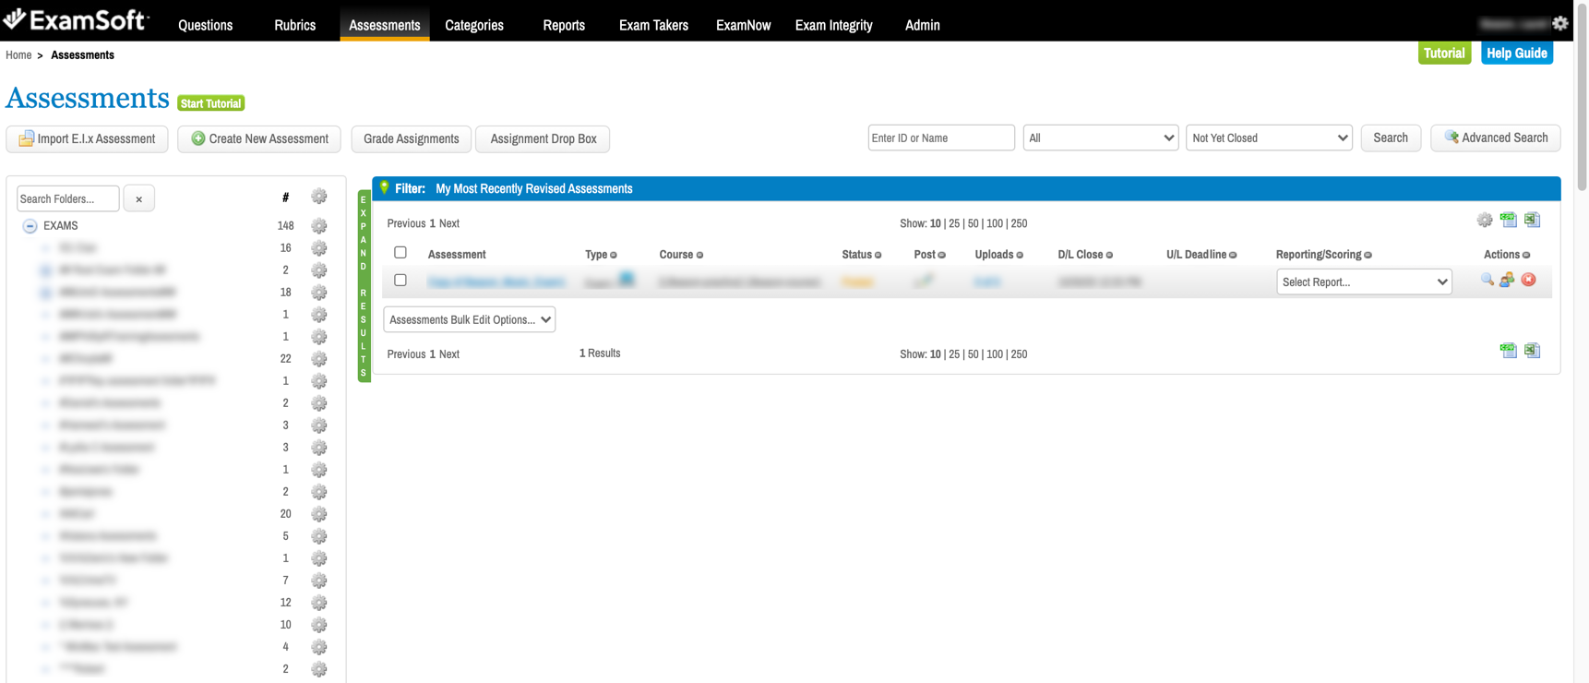Click the Enter ID or Name field

941,138
